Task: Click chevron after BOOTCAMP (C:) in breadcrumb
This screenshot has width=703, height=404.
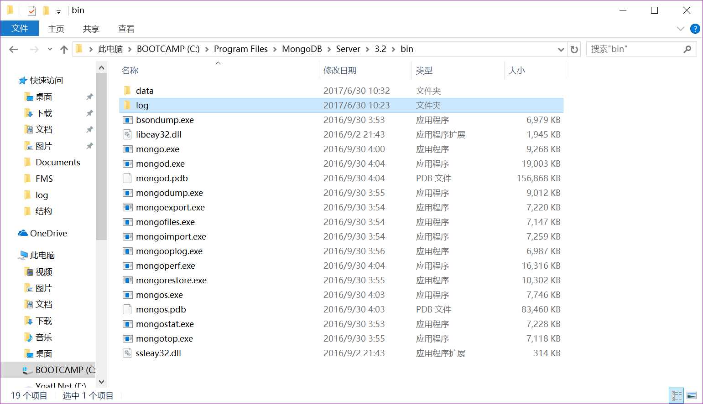Action: [x=207, y=49]
